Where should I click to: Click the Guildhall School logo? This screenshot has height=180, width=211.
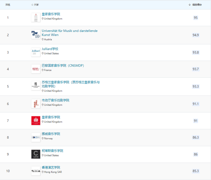[36, 104]
